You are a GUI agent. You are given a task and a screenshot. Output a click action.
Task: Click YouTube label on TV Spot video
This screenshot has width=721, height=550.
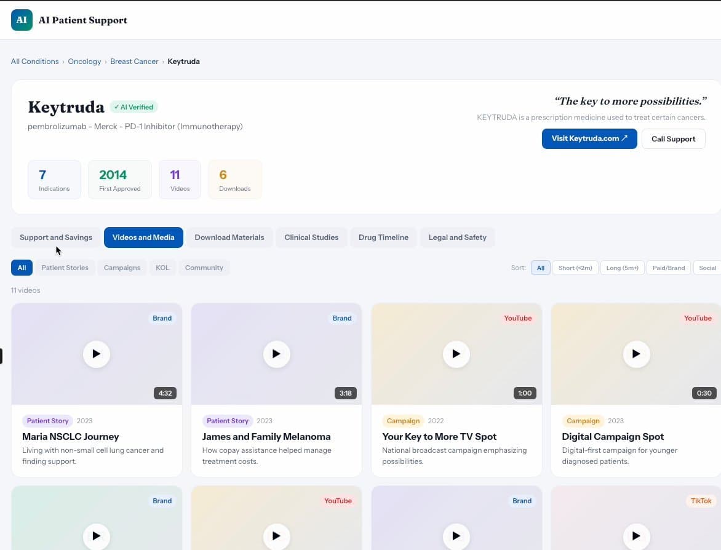(x=518, y=318)
